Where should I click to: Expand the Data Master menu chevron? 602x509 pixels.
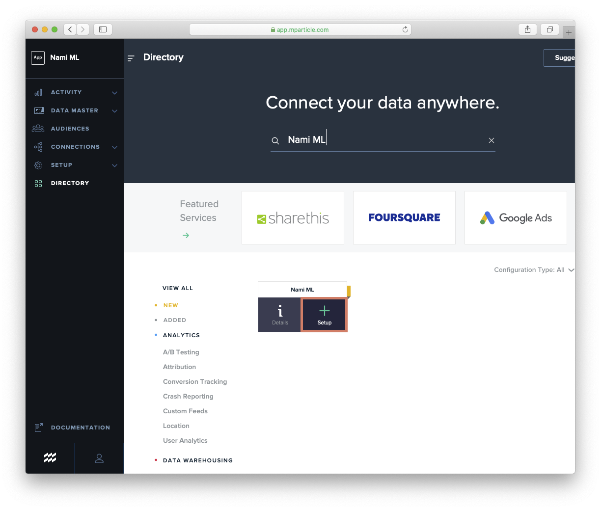coord(114,111)
